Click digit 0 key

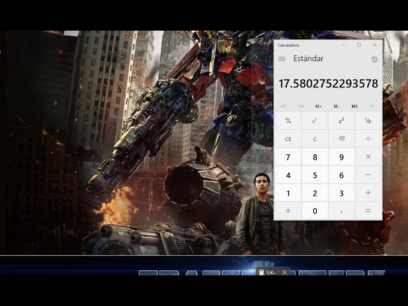(x=314, y=210)
